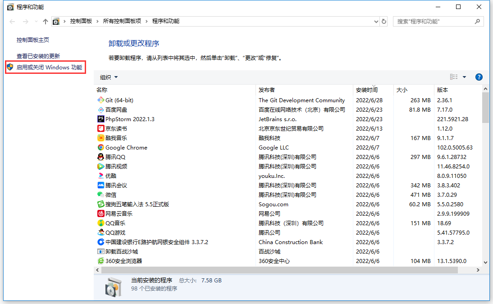
Task: Click the 程序和功能 breadcrumb
Action: pos(166,21)
